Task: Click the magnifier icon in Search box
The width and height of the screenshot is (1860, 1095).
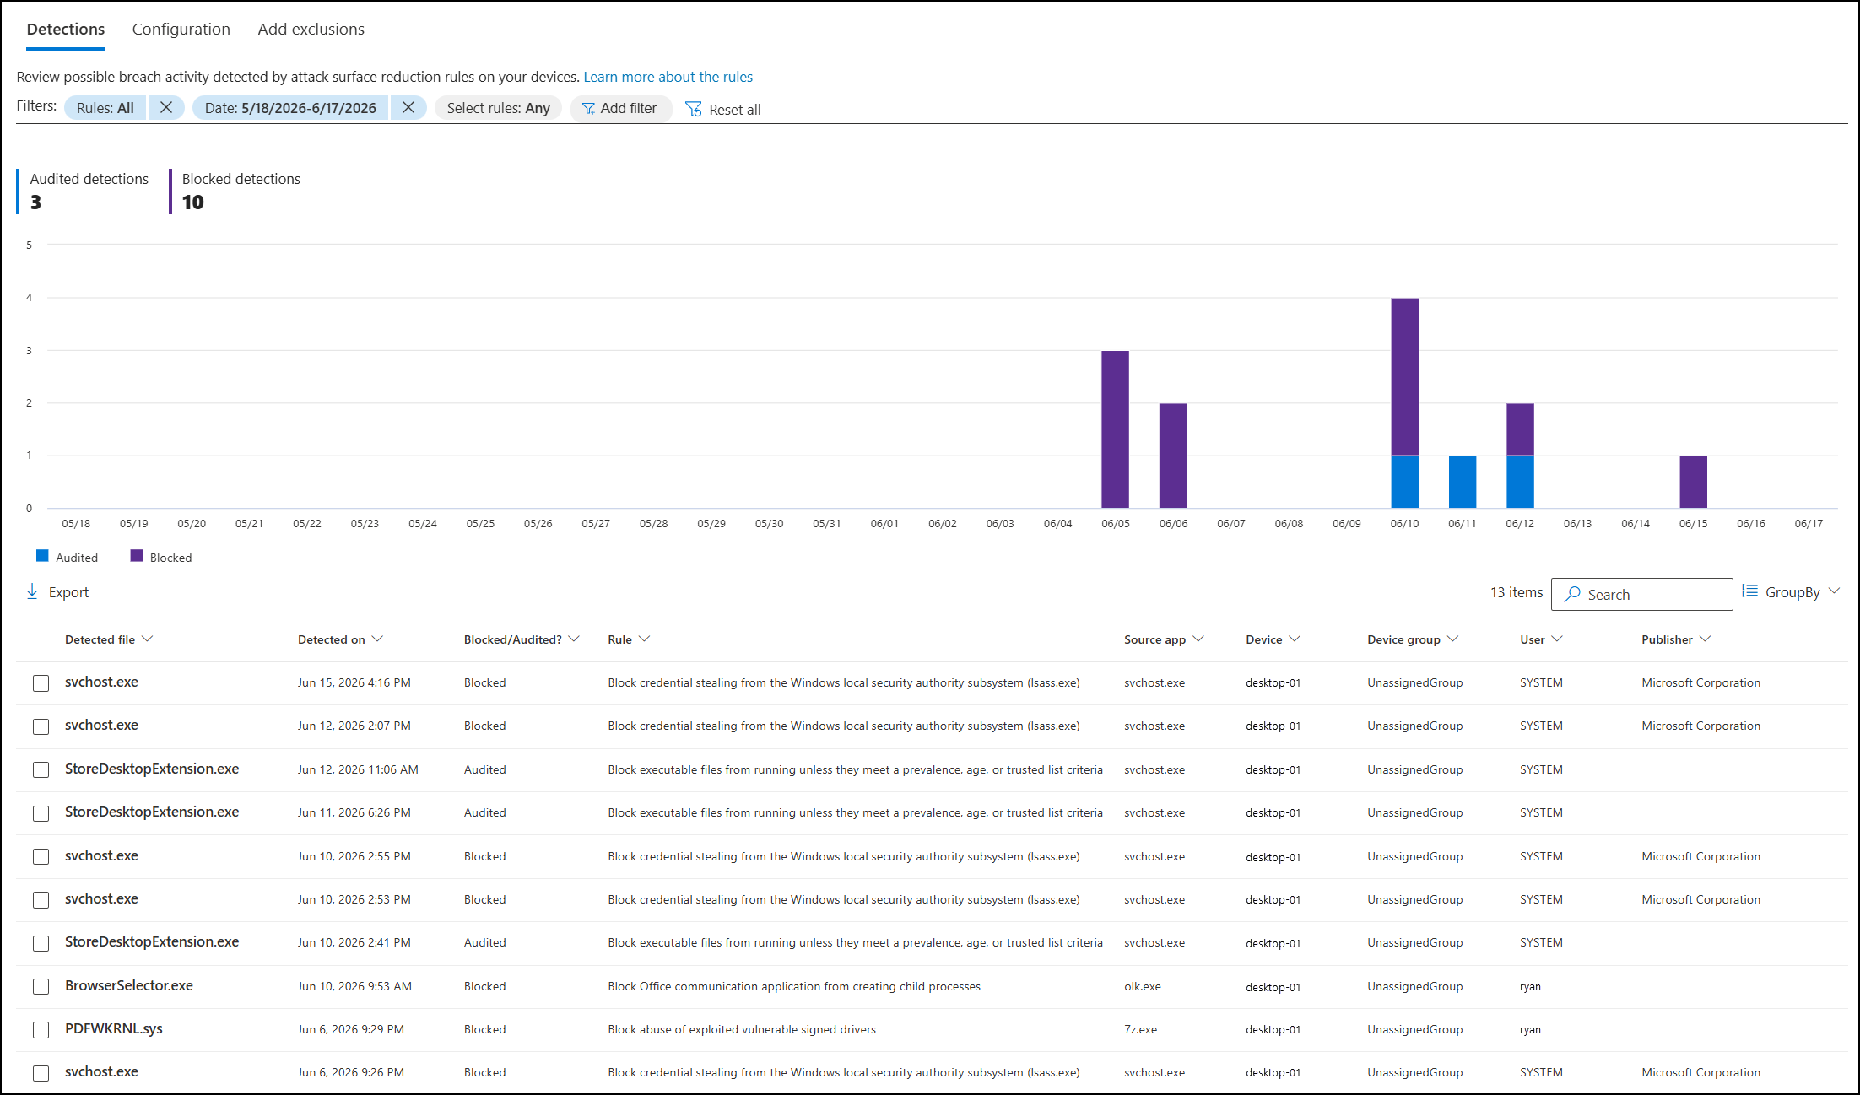Action: (x=1572, y=594)
